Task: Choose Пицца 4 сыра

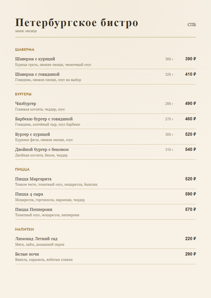Action: point(105,197)
